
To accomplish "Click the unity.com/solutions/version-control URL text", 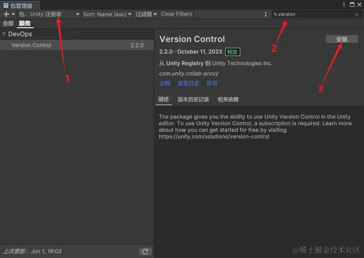I will pos(214,137).
